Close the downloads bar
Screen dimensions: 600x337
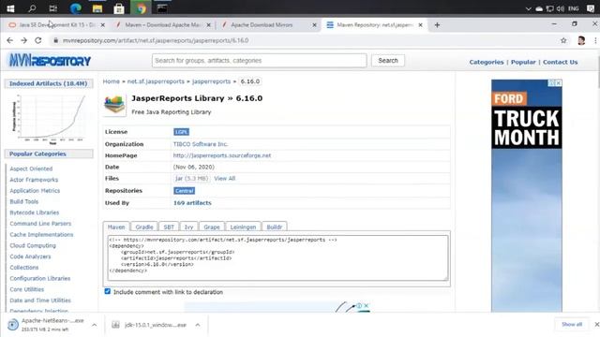click(596, 325)
